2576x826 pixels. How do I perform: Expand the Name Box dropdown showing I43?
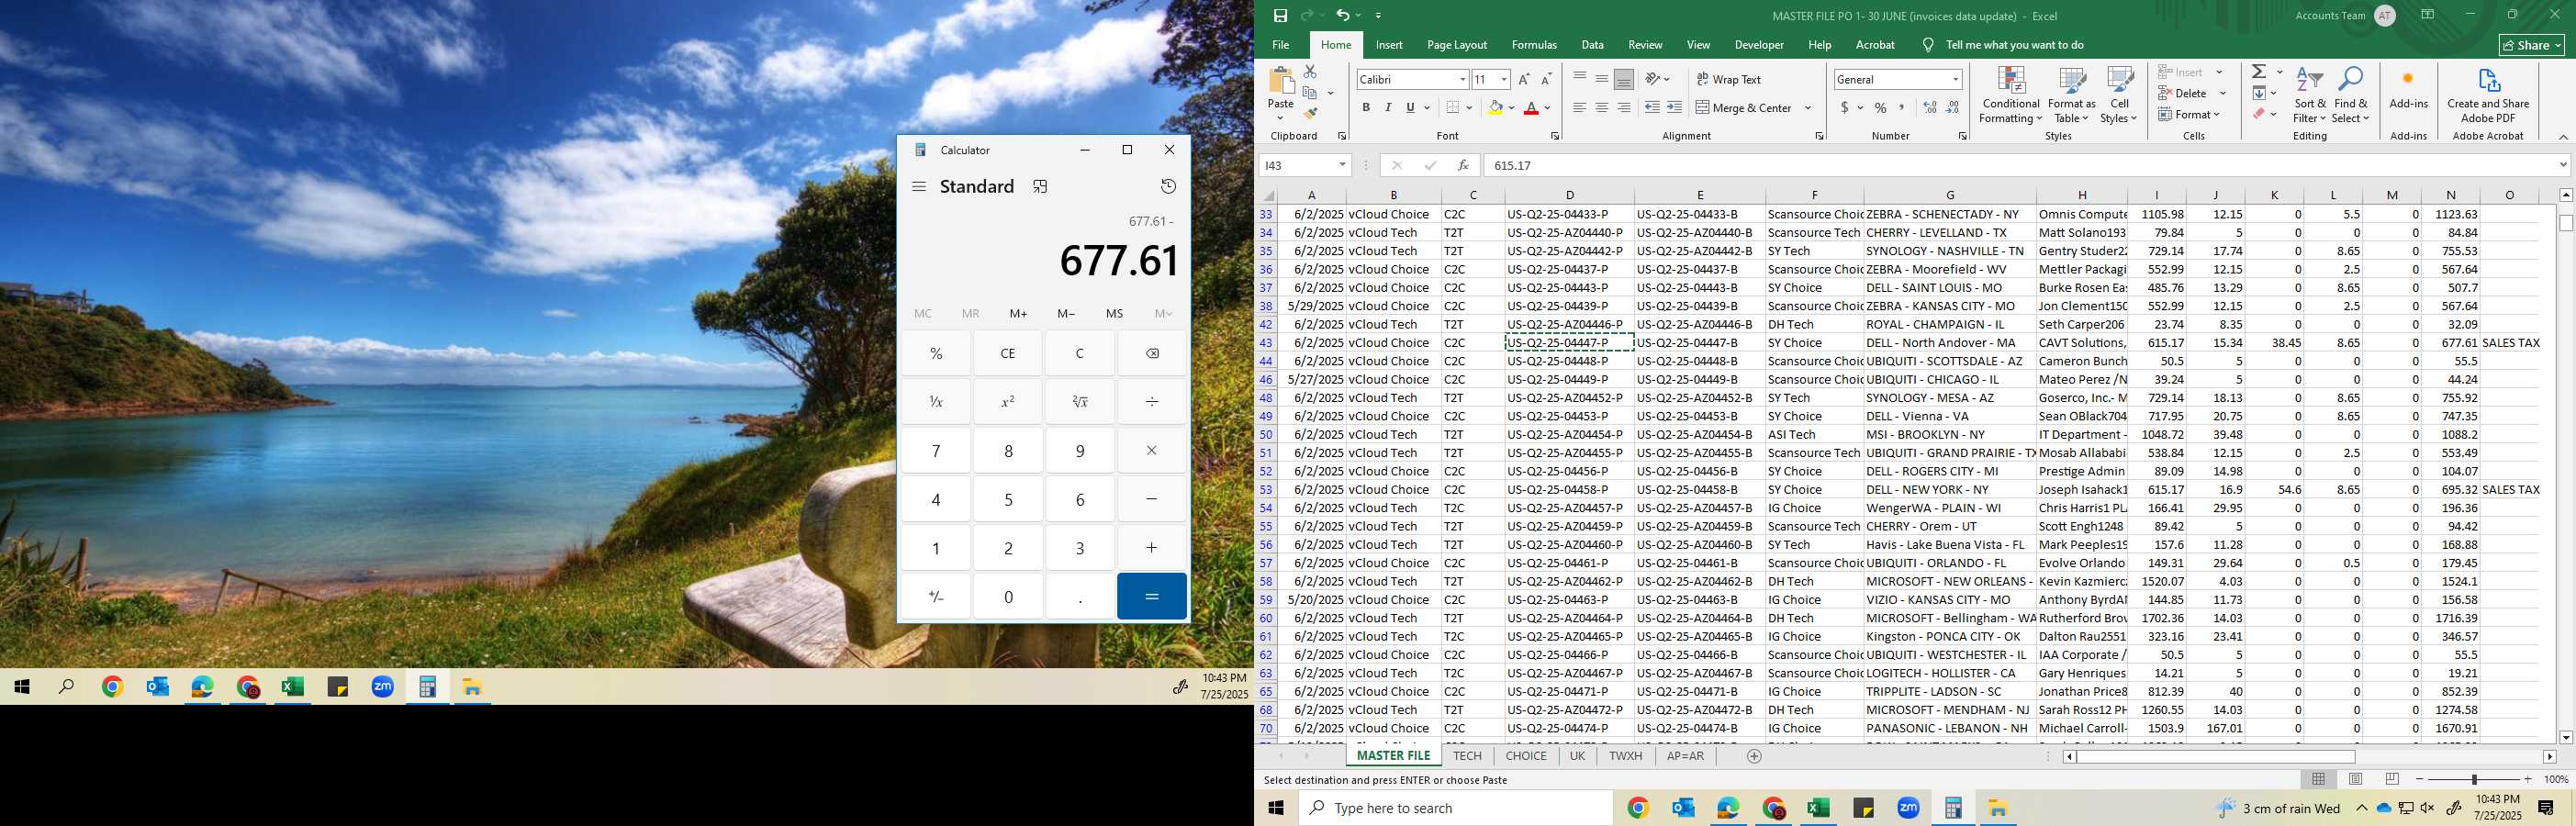click(x=1342, y=165)
